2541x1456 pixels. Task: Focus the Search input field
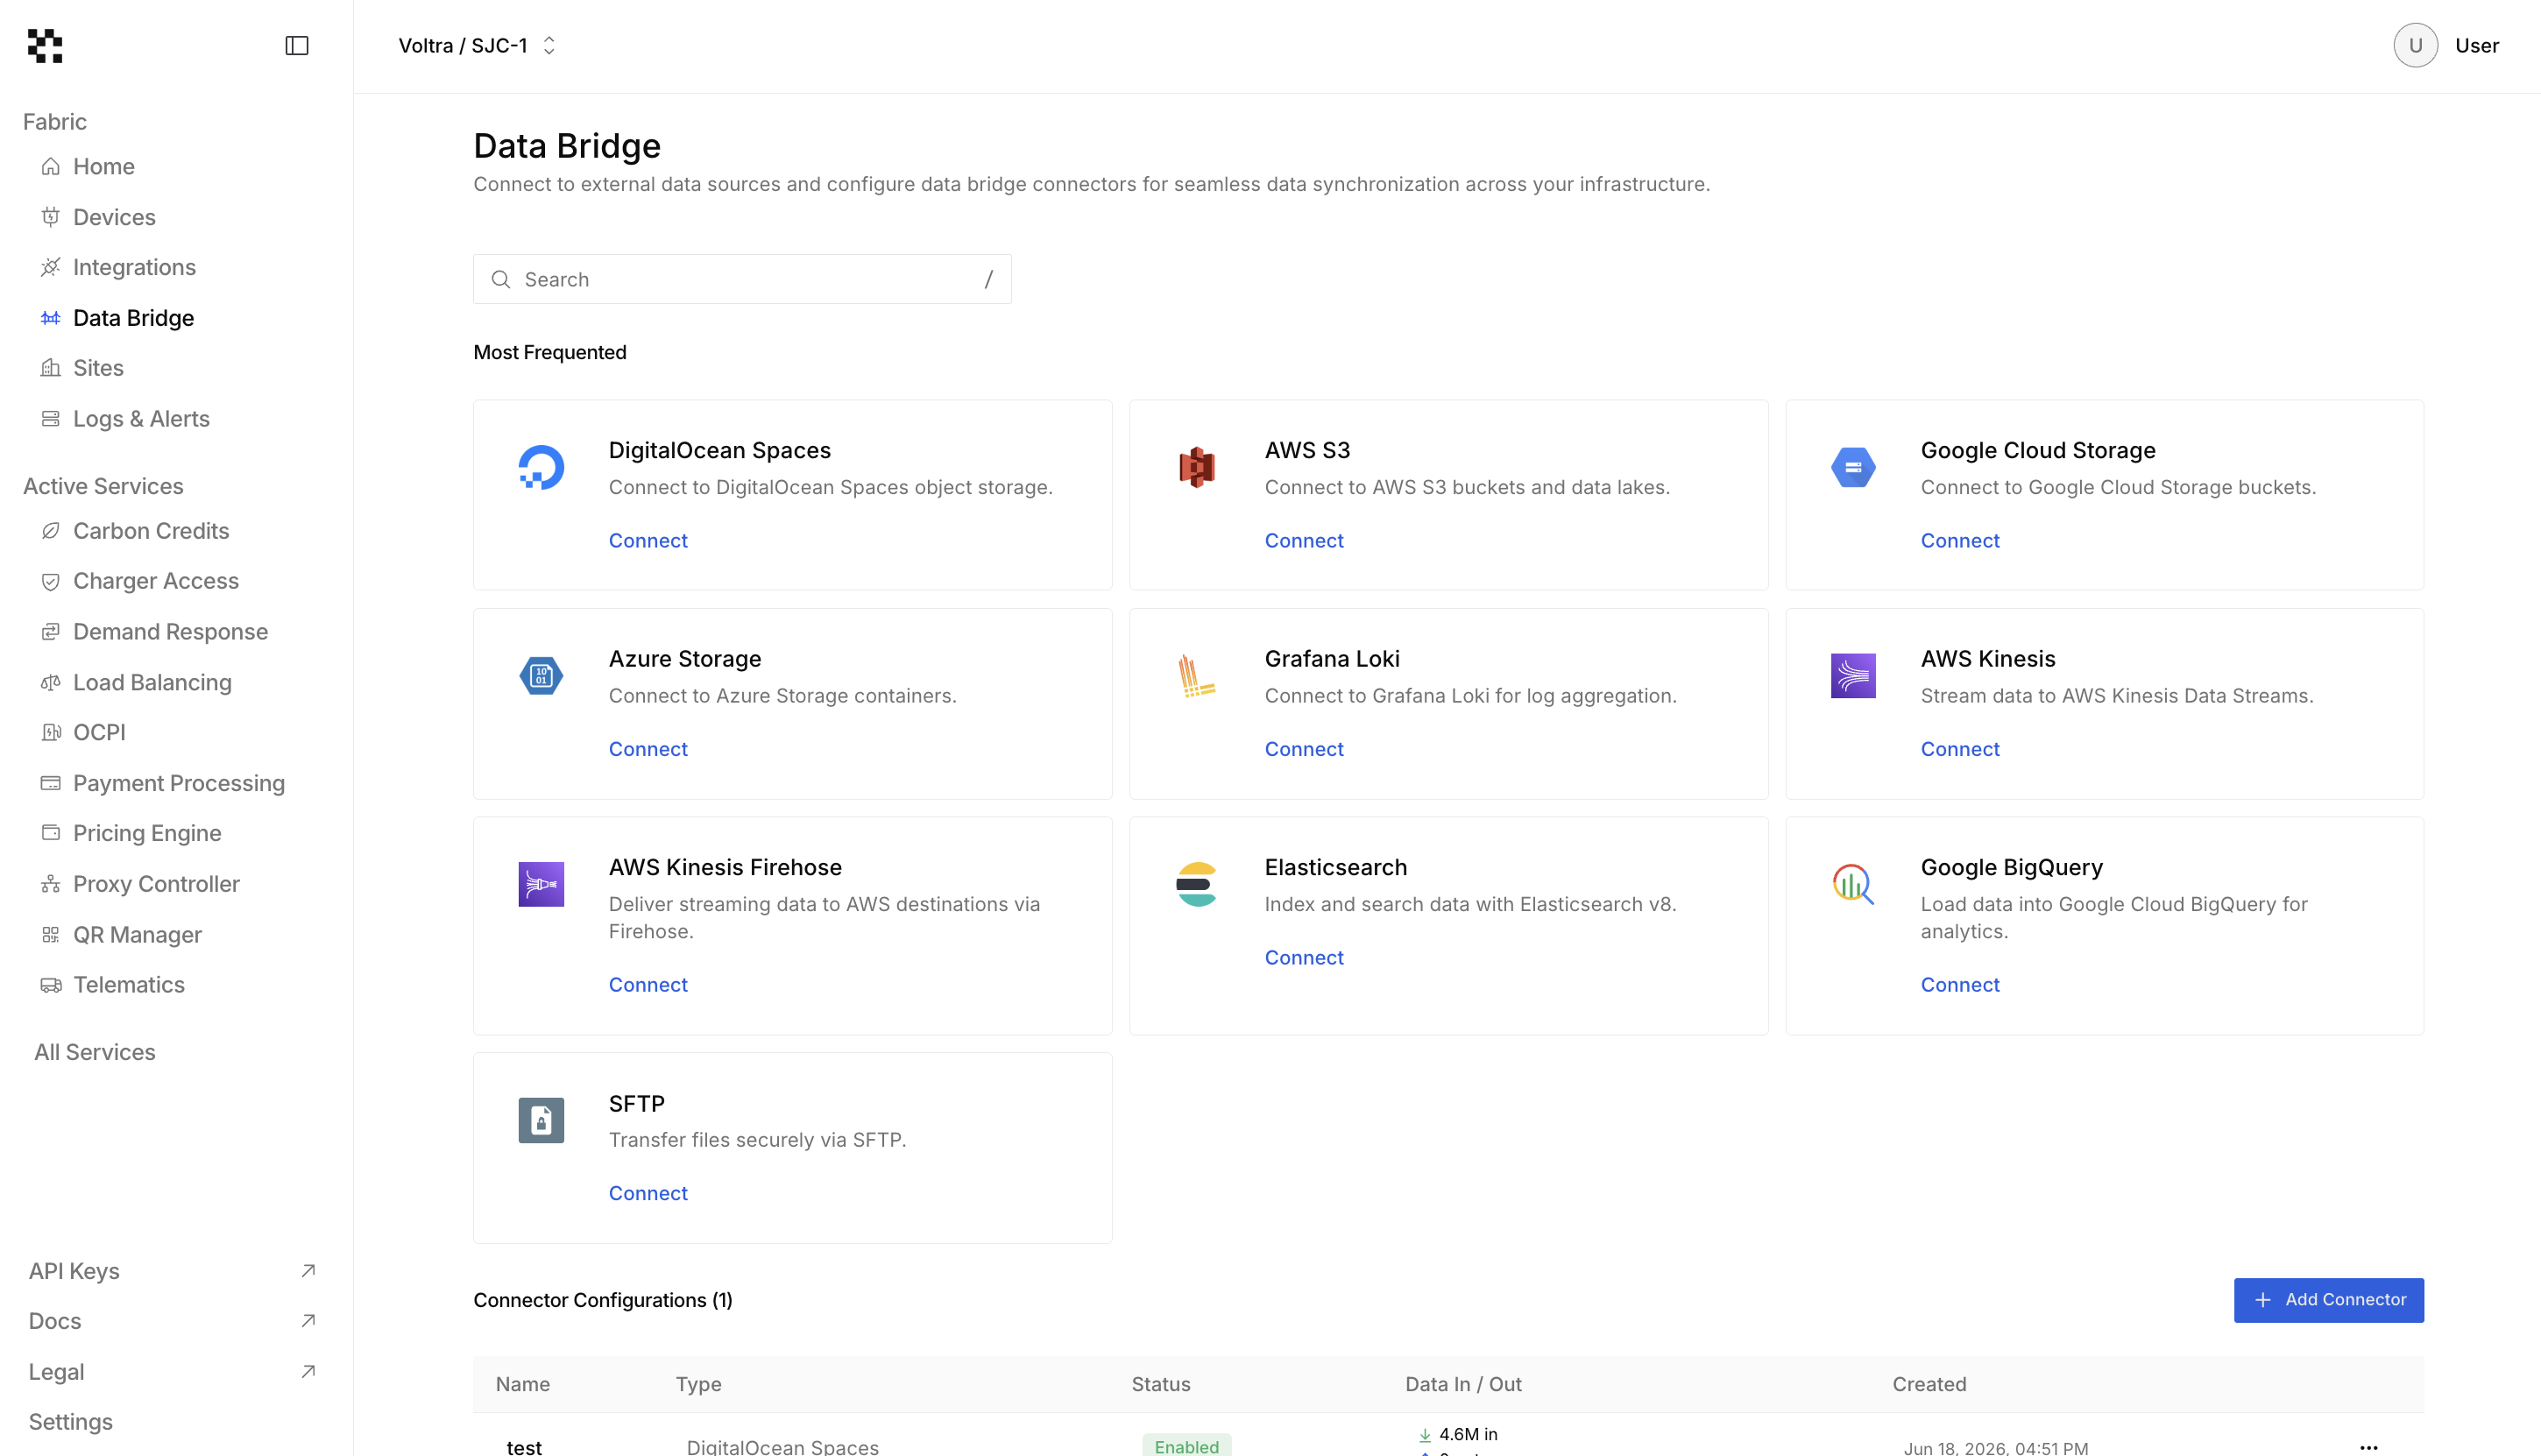742,279
